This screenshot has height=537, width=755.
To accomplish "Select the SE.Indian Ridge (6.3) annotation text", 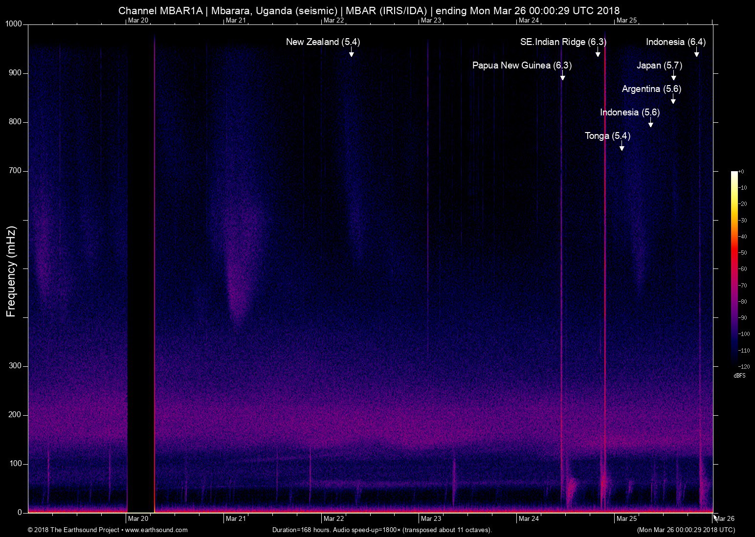I will pos(563,42).
